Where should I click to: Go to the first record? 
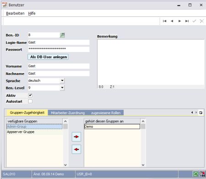point(164,21)
